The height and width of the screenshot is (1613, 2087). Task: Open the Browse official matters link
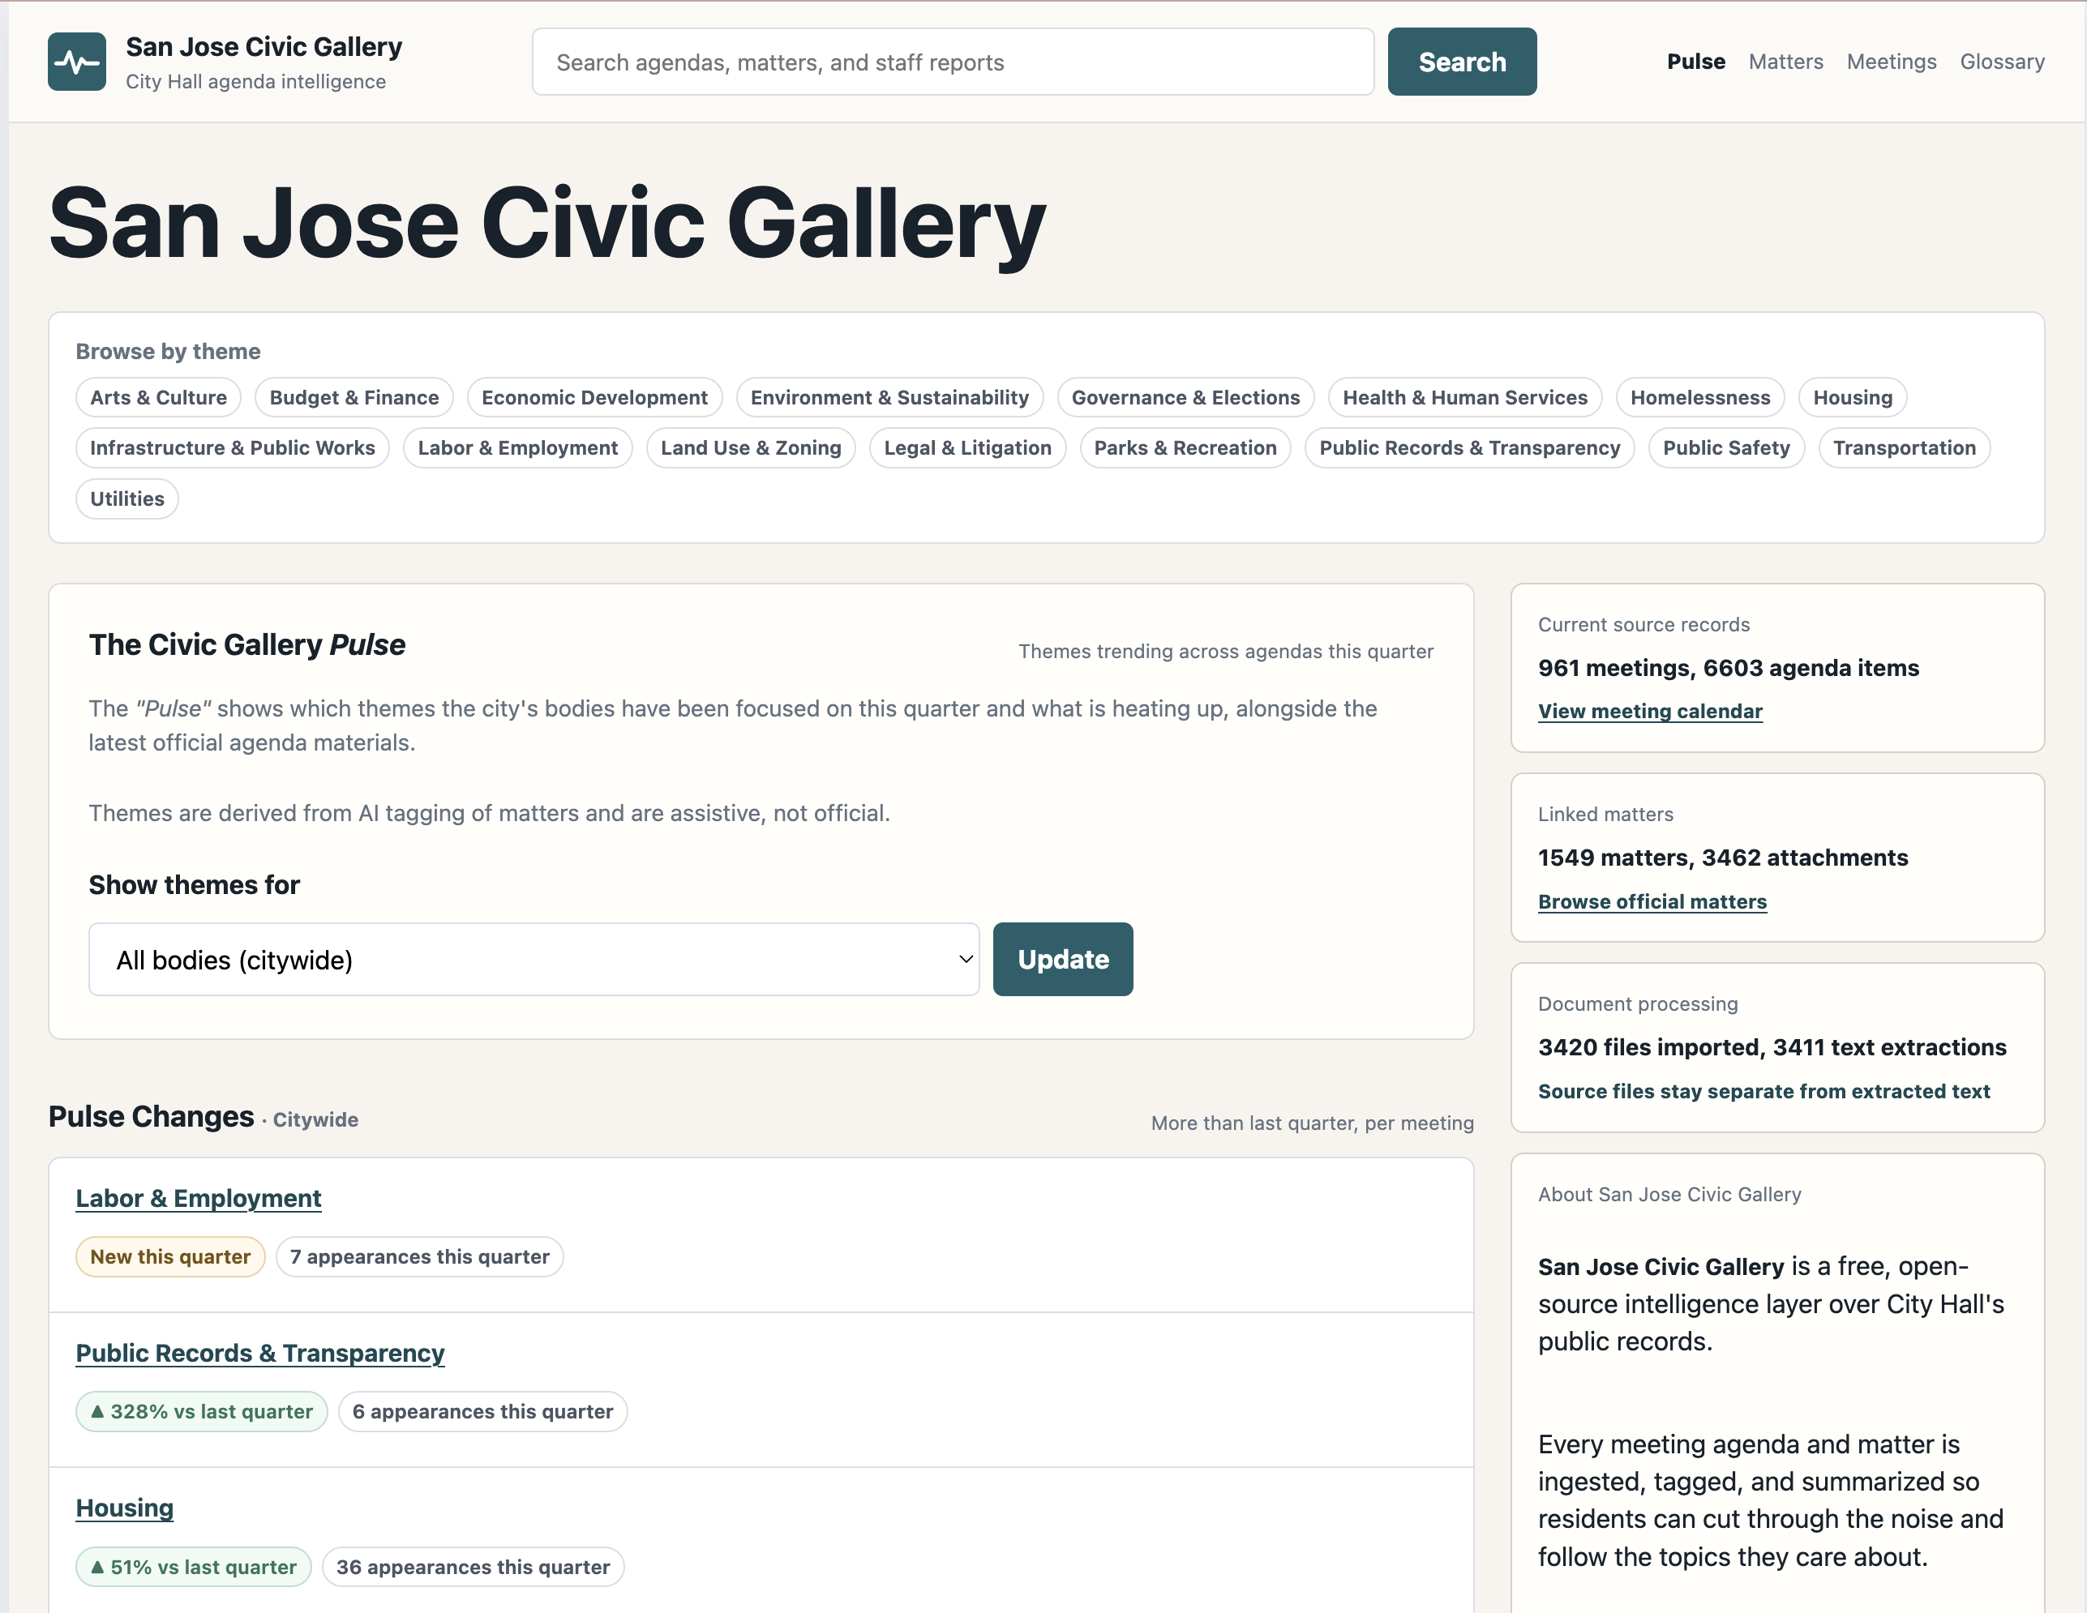click(1652, 901)
